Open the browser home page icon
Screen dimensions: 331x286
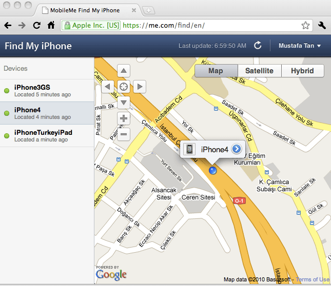[51, 25]
